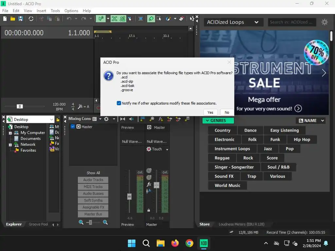The height and width of the screenshot is (251, 335).
Task: Toggle Automatic Crossfades icon
Action: [115, 19]
